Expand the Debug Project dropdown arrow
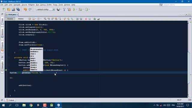This screenshot has width=192, height=108. [x=83, y=9]
